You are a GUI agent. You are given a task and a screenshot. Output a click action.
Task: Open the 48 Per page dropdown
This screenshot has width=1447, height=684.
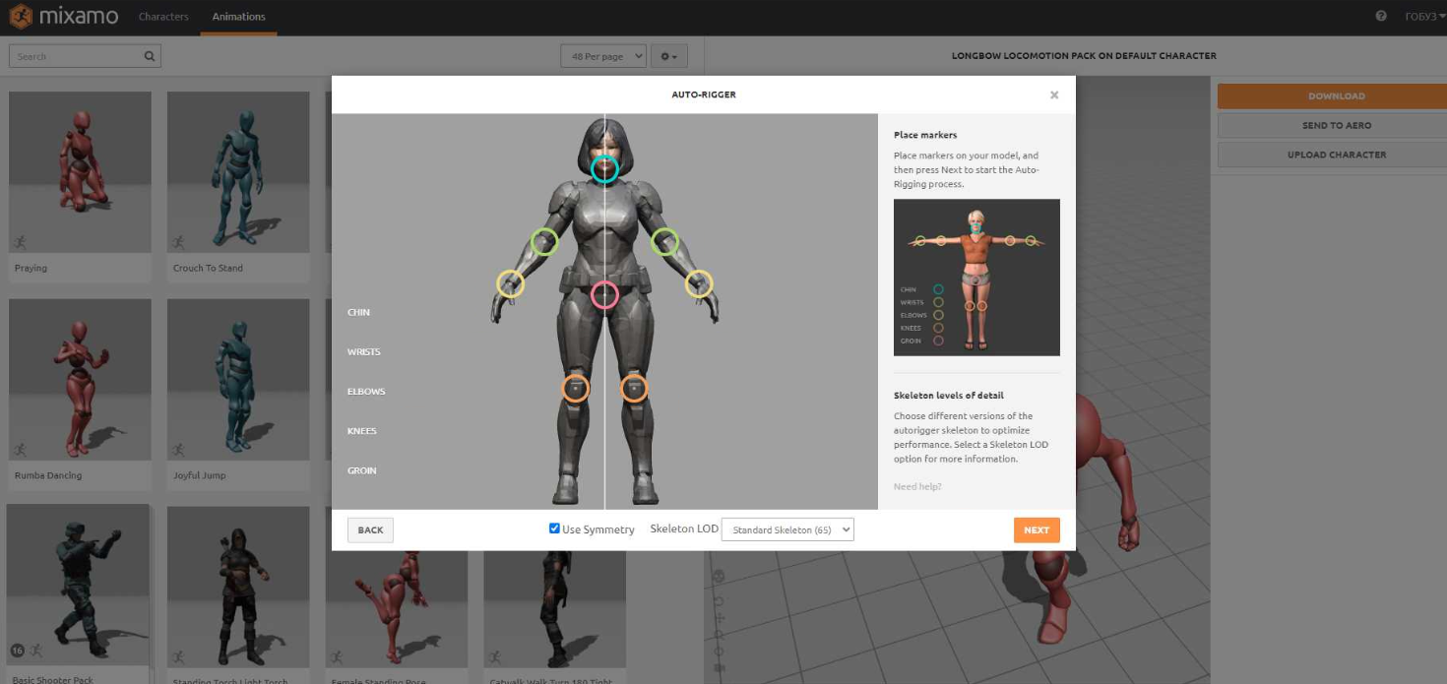point(603,56)
